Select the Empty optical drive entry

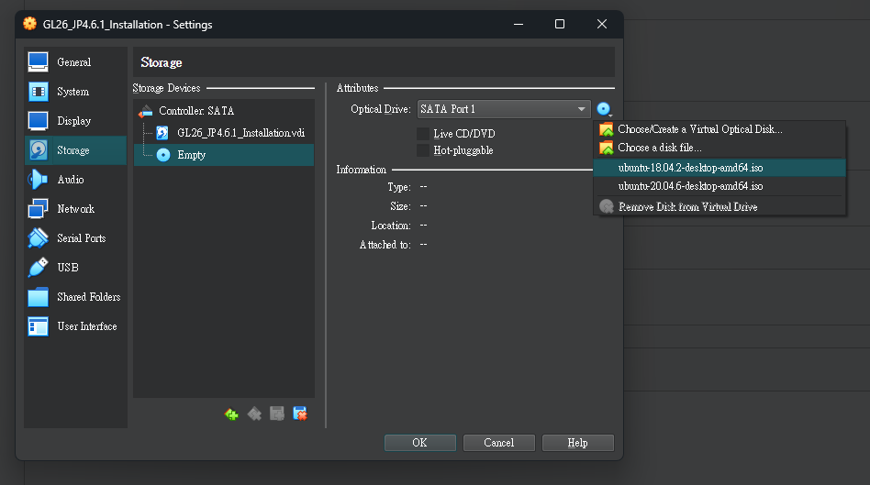point(191,155)
